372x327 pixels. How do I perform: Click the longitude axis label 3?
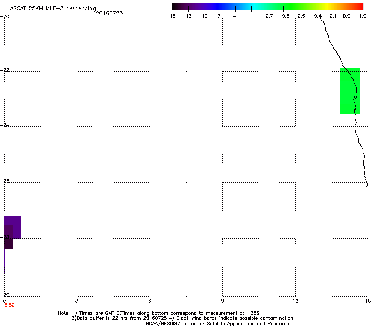tap(77, 301)
